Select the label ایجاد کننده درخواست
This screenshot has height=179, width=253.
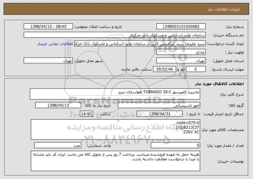225,44
